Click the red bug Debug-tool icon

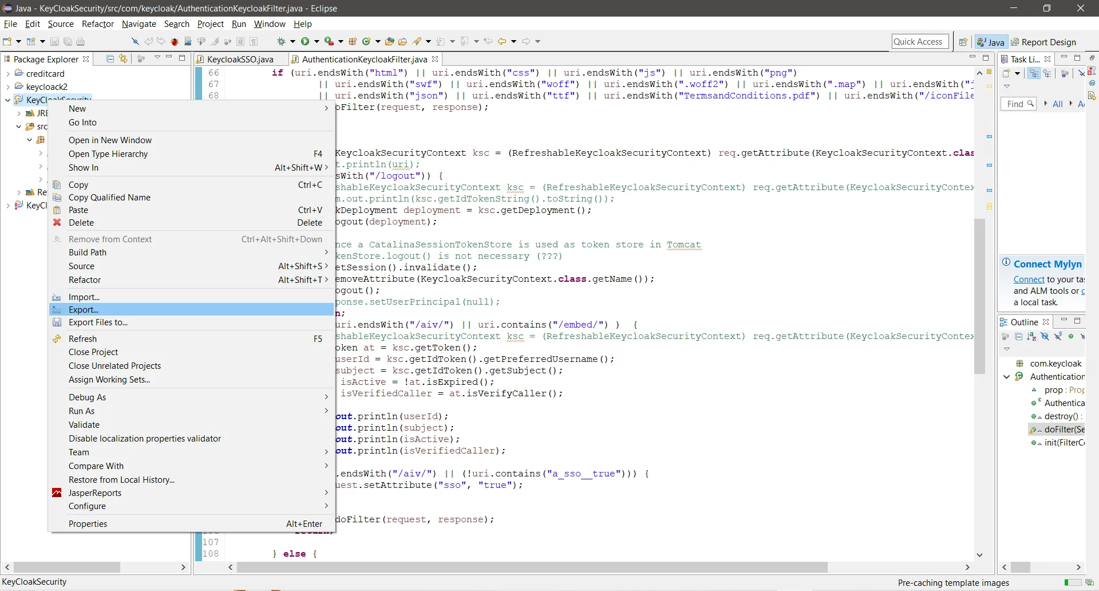[175, 41]
